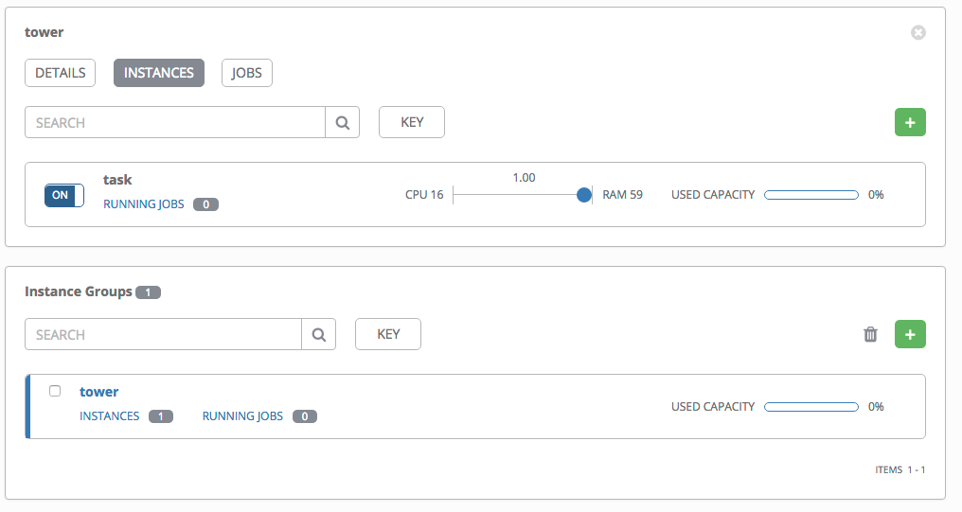
Task: Select the INSTANCES tab
Action: click(x=159, y=73)
